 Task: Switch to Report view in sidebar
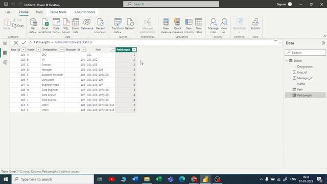tap(5, 43)
